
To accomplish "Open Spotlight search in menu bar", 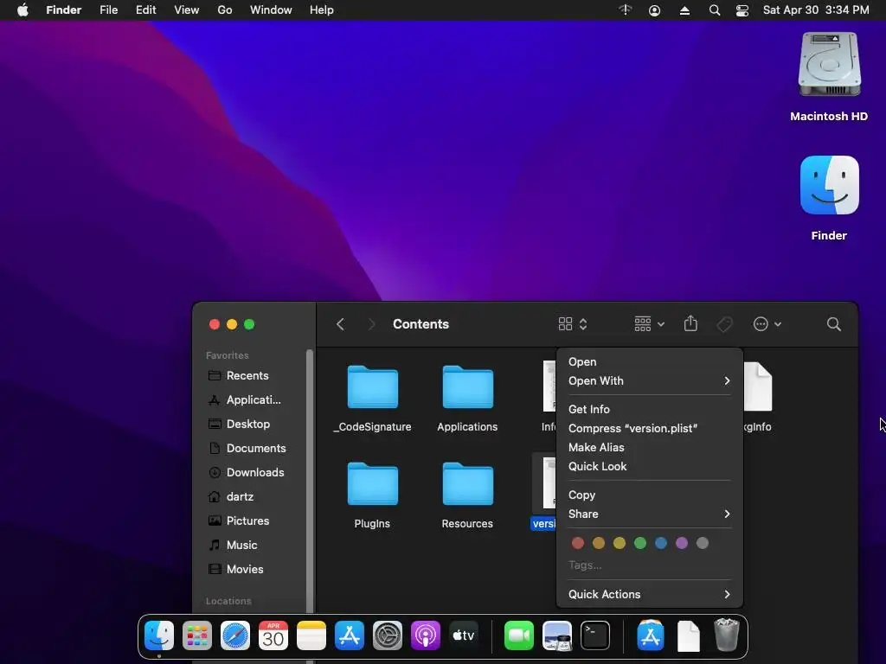I will (x=714, y=10).
